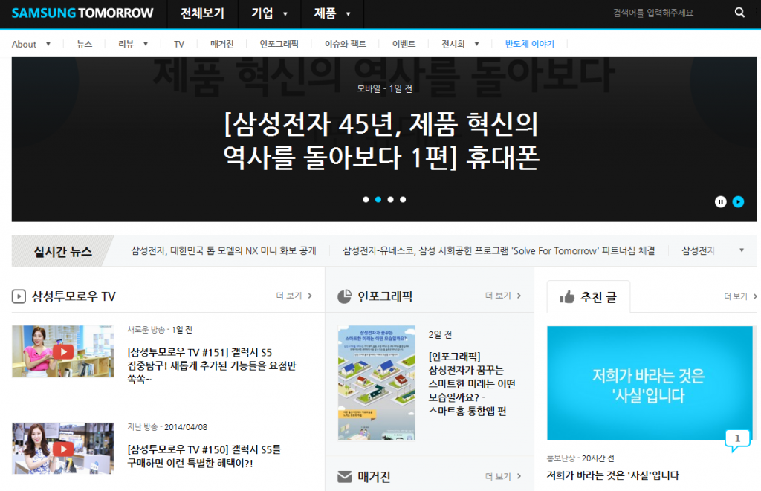Click 더 보기 for 매거진
This screenshot has height=491, width=761.
[503, 476]
